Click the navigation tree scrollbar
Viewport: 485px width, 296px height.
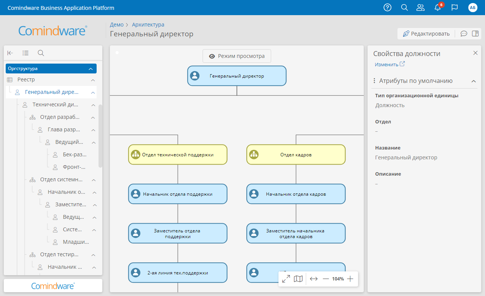tap(100, 136)
